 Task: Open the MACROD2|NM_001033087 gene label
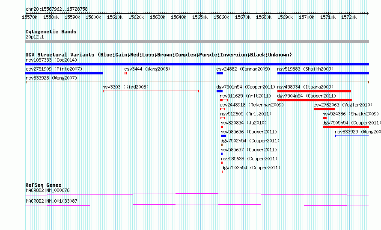[51, 201]
